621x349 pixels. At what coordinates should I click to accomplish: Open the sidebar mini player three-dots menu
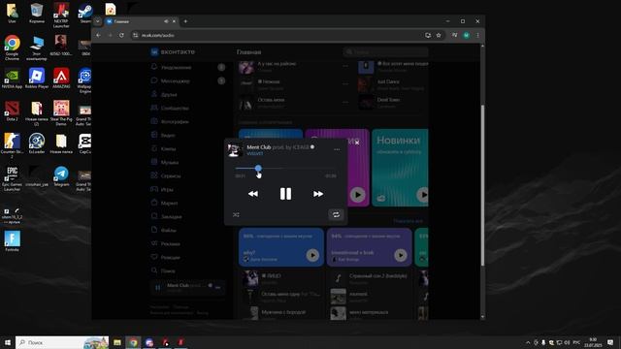pos(217,288)
